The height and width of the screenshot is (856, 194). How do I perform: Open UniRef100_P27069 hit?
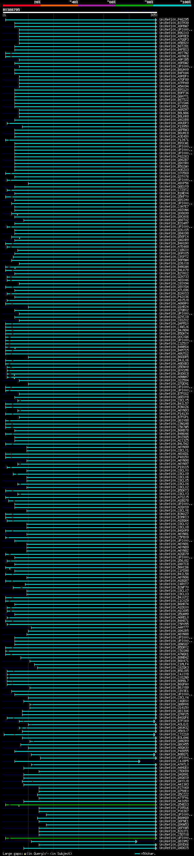pyautogui.click(x=174, y=788)
